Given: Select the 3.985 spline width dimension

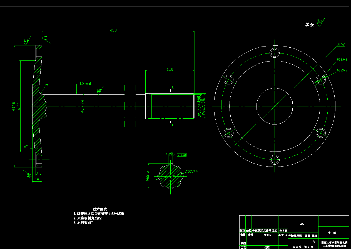Looking at the screenshot, I should point(170,153).
